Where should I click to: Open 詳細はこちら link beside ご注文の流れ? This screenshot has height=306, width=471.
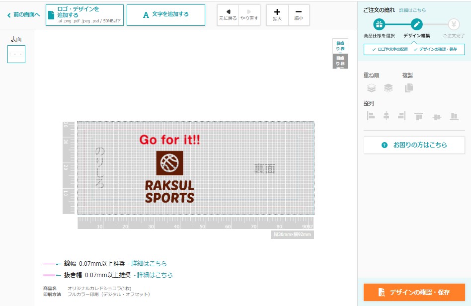coord(412,10)
